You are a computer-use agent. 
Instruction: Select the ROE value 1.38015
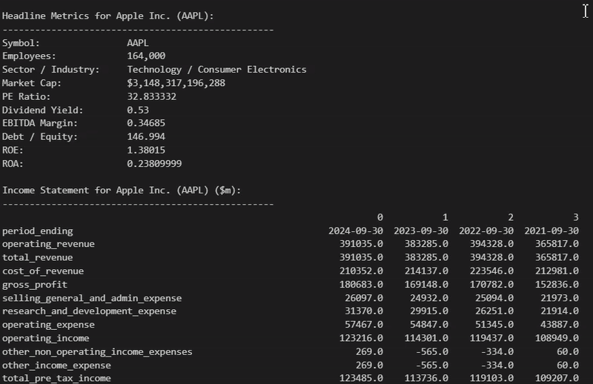tap(146, 150)
